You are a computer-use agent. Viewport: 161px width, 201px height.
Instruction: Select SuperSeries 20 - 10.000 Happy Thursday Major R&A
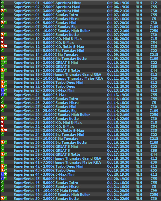(58, 78)
